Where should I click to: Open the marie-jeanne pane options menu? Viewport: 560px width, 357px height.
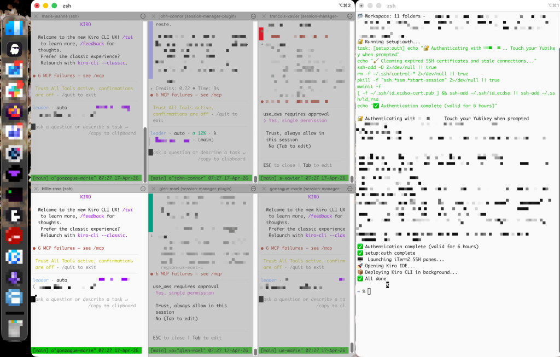pyautogui.click(x=143, y=16)
